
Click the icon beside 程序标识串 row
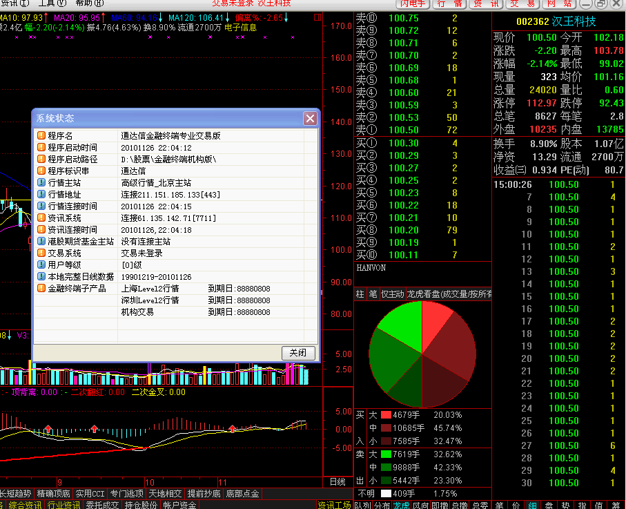point(41,171)
